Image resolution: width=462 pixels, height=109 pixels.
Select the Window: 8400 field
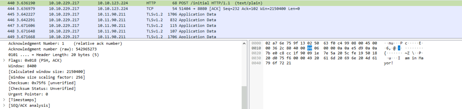[x=22, y=66]
